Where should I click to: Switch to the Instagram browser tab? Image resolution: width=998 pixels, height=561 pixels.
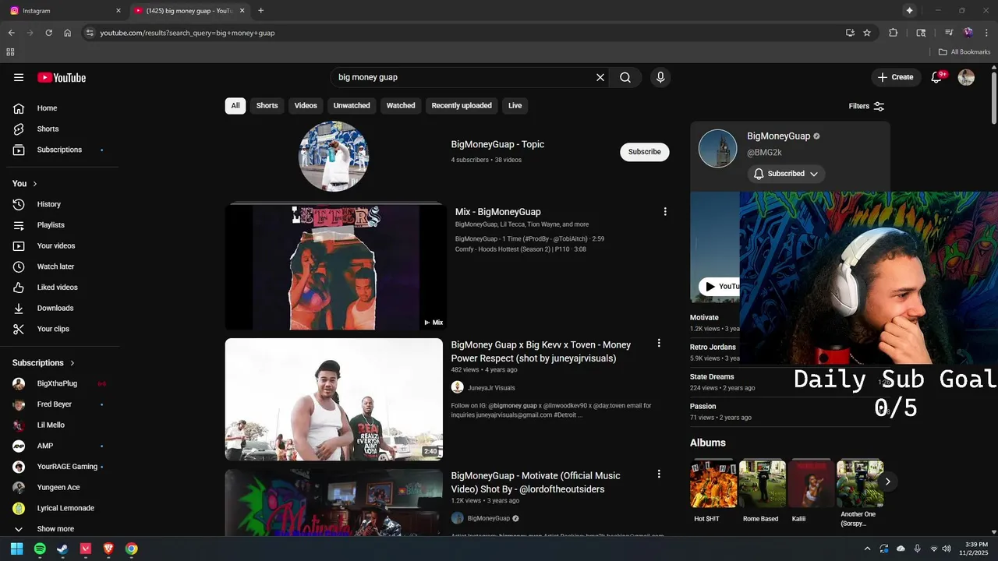click(65, 11)
